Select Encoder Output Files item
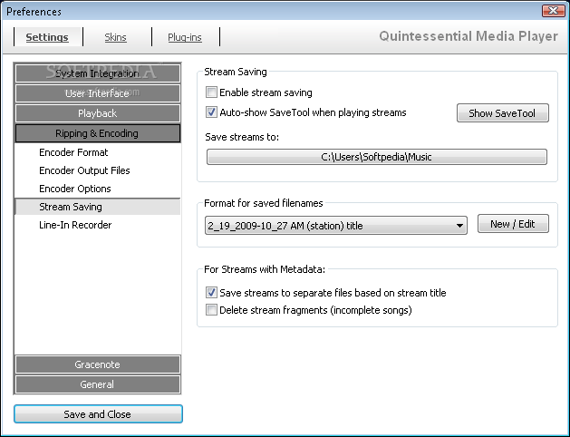Viewport: 570px width, 437px height. tap(98, 170)
